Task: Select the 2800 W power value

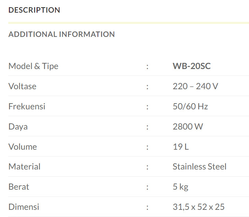Action: (188, 126)
